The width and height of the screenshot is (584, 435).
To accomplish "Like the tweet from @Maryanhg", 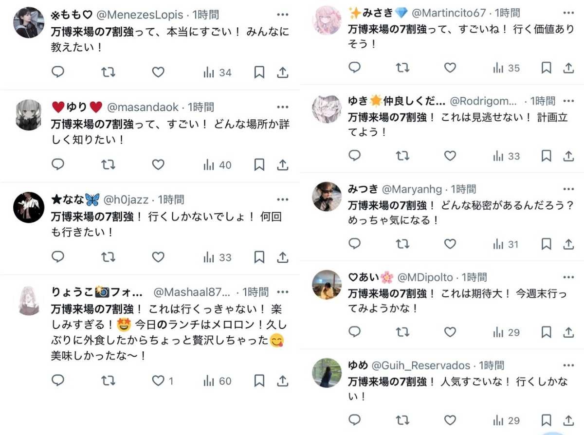I will coord(450,244).
